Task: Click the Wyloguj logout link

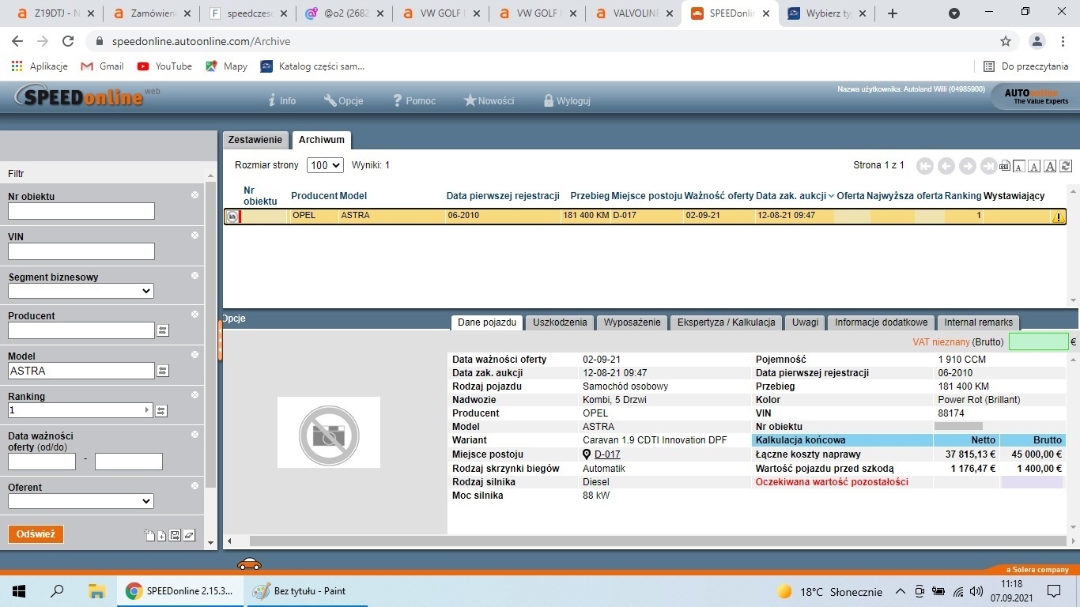Action: pos(567,101)
